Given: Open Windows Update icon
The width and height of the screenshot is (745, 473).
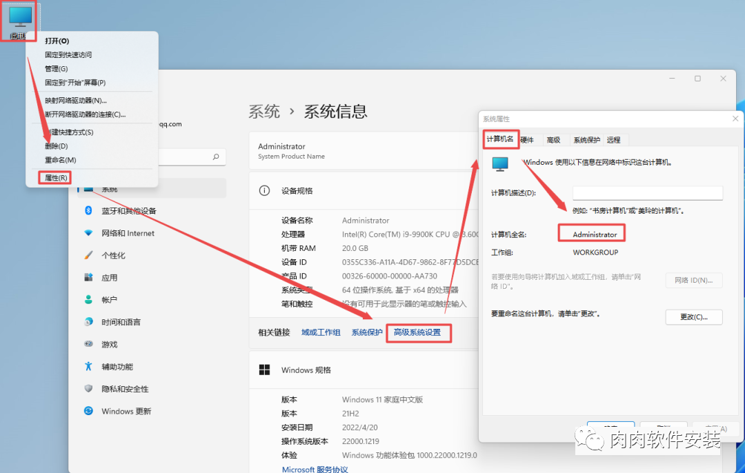Looking at the screenshot, I should (x=88, y=411).
